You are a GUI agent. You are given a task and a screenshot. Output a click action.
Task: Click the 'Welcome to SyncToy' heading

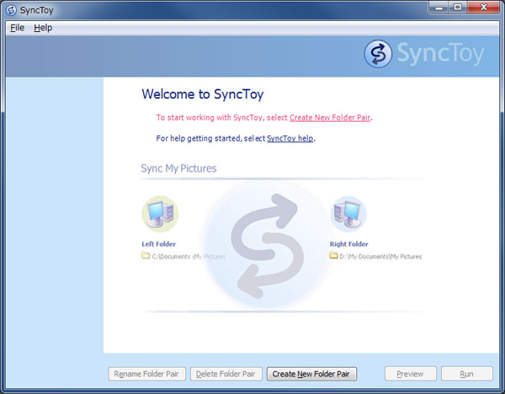pyautogui.click(x=203, y=94)
